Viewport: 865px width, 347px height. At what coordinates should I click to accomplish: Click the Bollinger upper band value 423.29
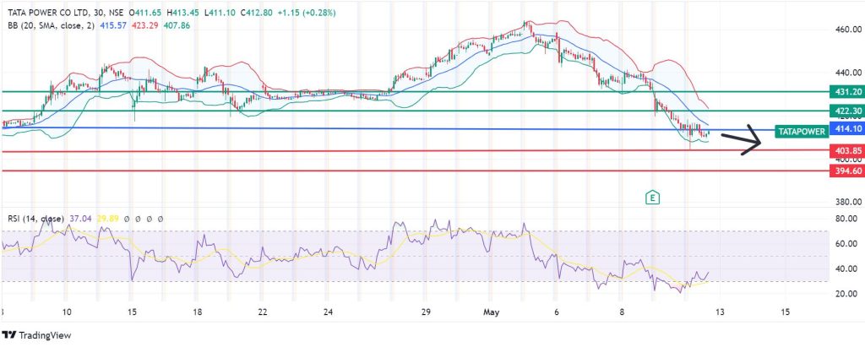tap(145, 25)
